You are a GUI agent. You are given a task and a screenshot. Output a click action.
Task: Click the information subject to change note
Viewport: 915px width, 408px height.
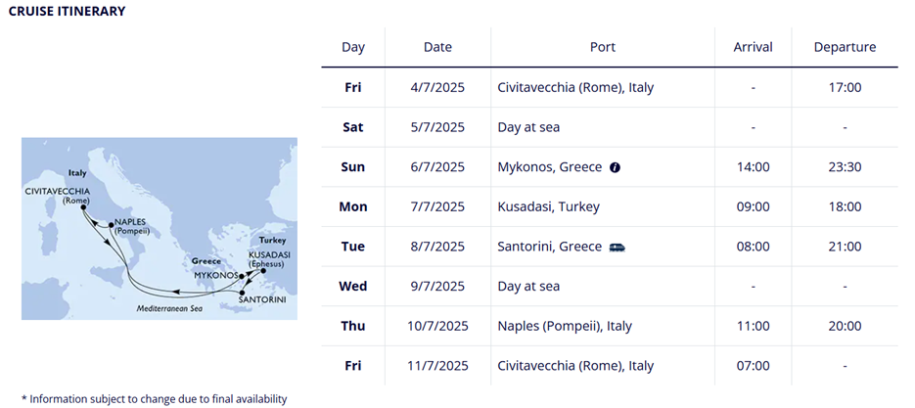tap(155, 399)
